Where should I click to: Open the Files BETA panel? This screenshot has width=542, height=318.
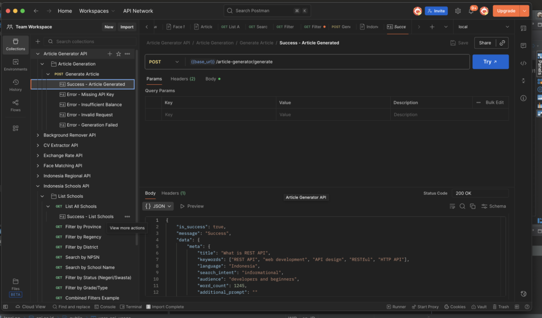(x=15, y=284)
